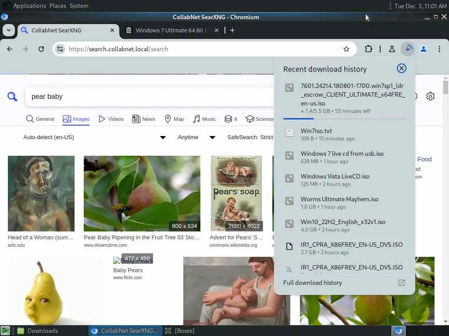The height and width of the screenshot is (336, 449).
Task: Click the file icon beside Win7Iso.txt
Action: (x=289, y=133)
